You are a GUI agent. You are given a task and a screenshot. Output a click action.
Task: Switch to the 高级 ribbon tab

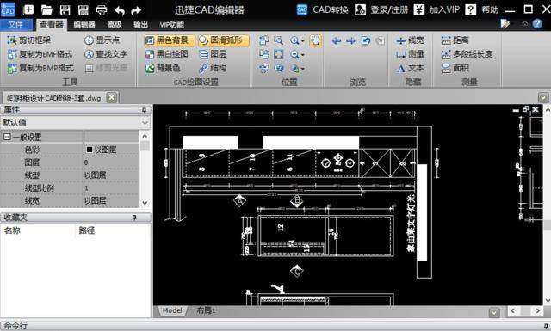point(115,25)
